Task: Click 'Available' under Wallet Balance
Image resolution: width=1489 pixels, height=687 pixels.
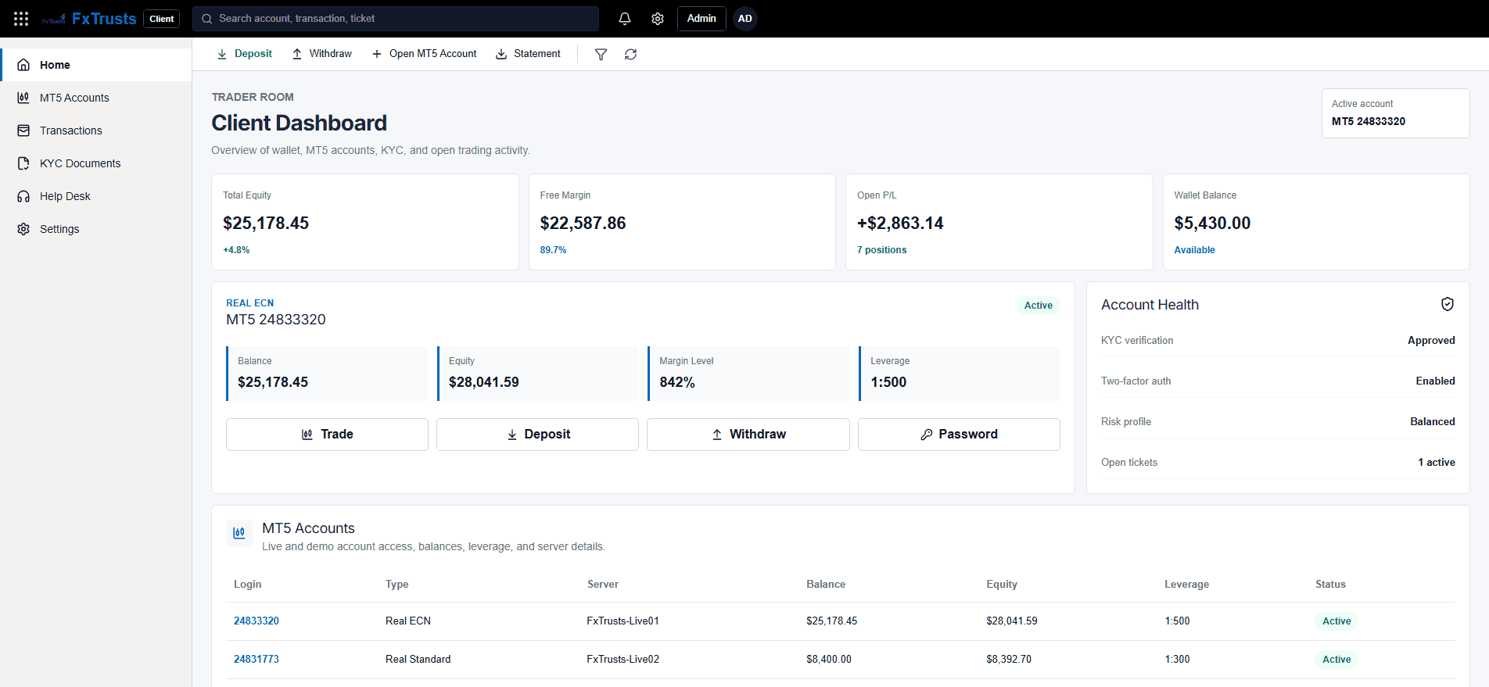Action: pos(1194,250)
